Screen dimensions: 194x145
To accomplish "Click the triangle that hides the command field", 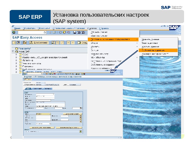I will (x=50, y=32).
